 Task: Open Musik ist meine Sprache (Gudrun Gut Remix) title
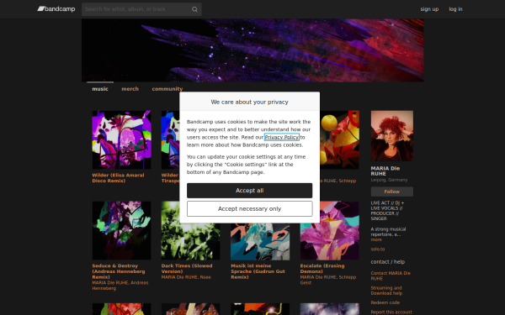258,271
